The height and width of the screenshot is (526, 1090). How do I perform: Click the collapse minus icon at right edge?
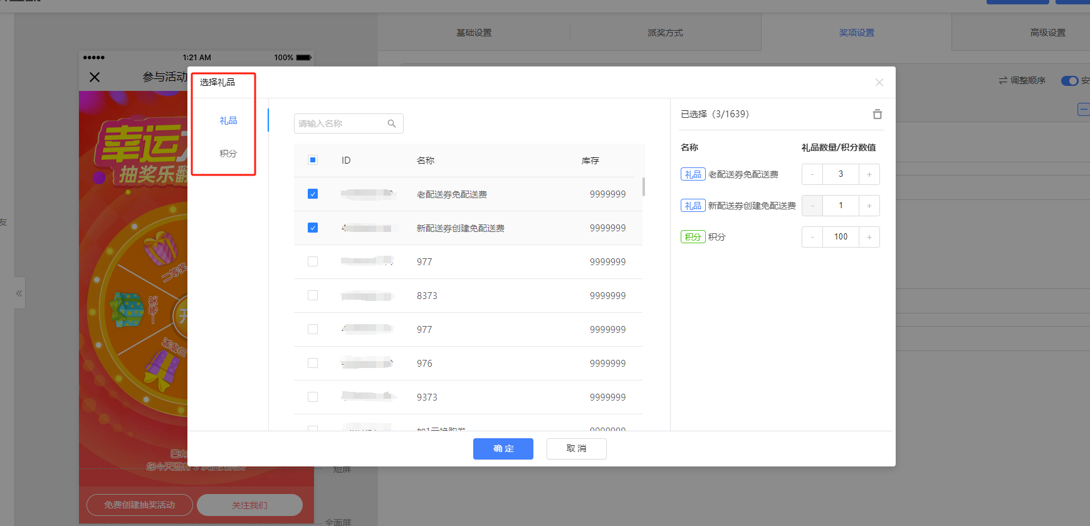click(1083, 110)
